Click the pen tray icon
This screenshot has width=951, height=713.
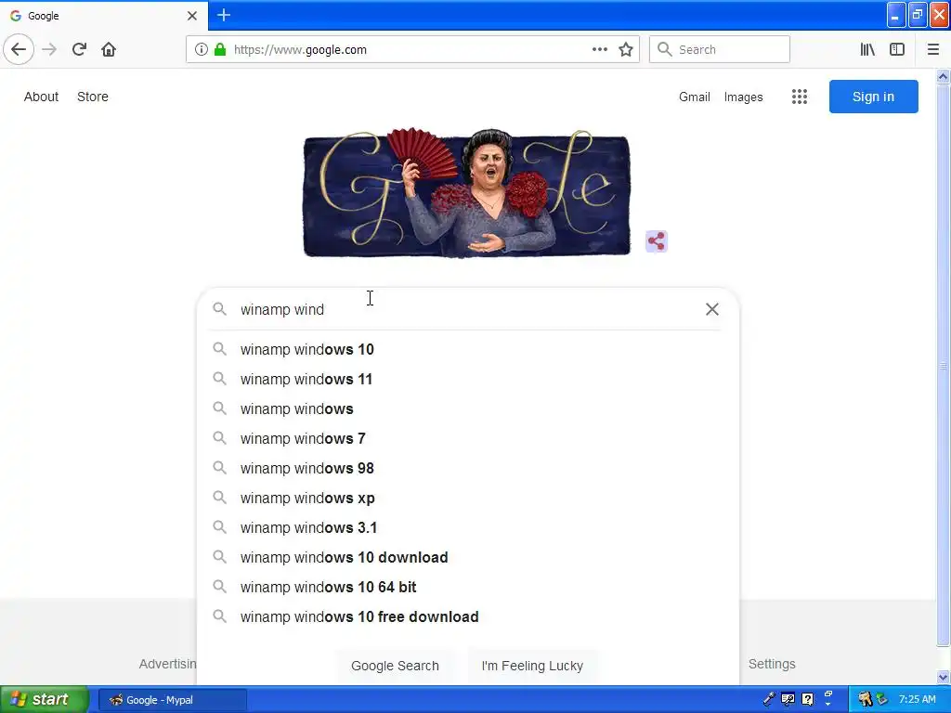pos(769,699)
